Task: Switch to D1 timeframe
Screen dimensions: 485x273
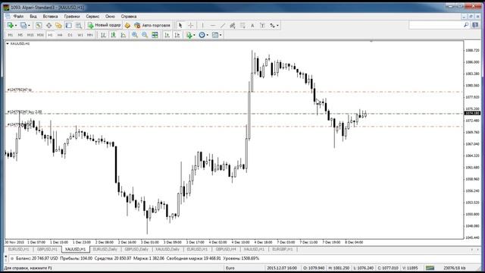Action: click(x=70, y=35)
